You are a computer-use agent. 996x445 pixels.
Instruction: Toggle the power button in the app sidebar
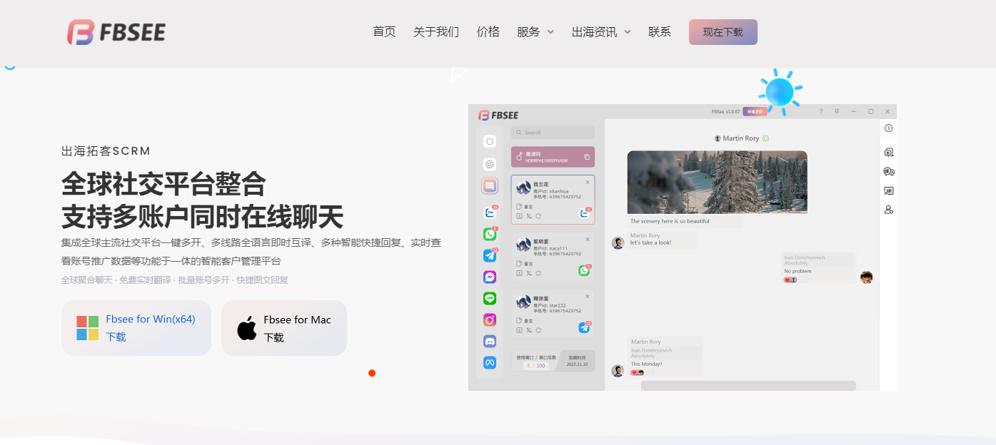pyautogui.click(x=490, y=141)
